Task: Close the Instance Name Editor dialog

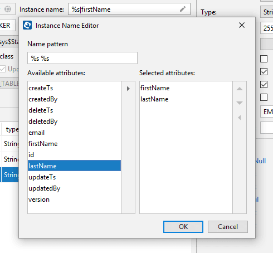Action: tap(242, 25)
